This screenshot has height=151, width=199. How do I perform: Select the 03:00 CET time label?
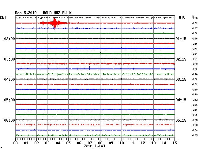click(x=9, y=59)
